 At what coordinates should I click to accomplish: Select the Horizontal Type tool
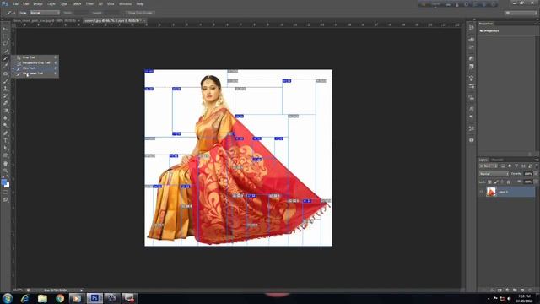click(6, 141)
